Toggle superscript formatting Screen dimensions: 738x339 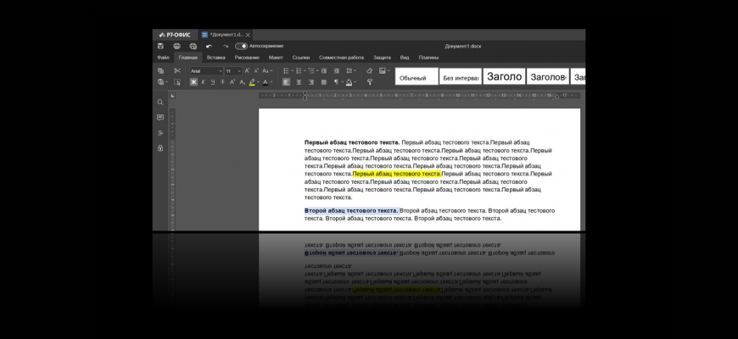(x=232, y=82)
